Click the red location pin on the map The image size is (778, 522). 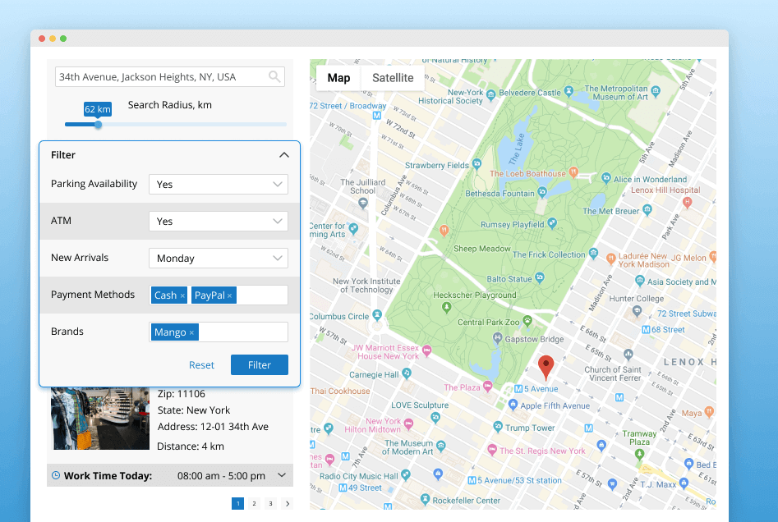[546, 368]
